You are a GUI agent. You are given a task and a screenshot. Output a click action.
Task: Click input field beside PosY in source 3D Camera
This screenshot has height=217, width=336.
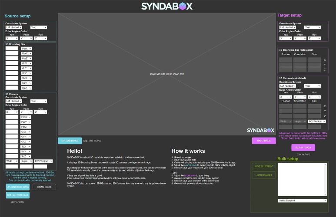[x=12, y=122]
